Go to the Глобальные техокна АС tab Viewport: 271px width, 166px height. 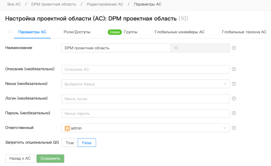pos(244,32)
